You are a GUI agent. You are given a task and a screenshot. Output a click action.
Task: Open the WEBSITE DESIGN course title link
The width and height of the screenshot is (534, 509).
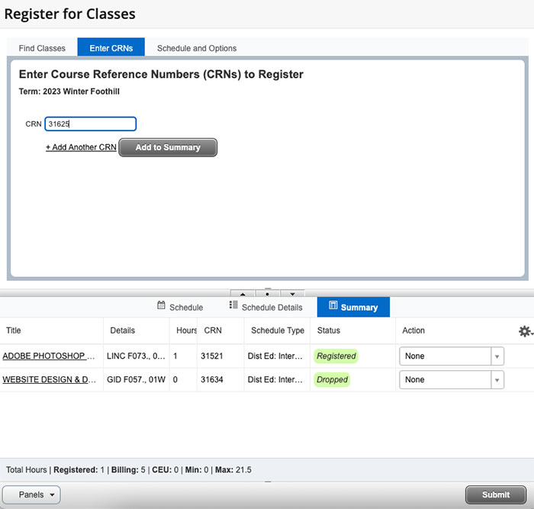coord(50,380)
